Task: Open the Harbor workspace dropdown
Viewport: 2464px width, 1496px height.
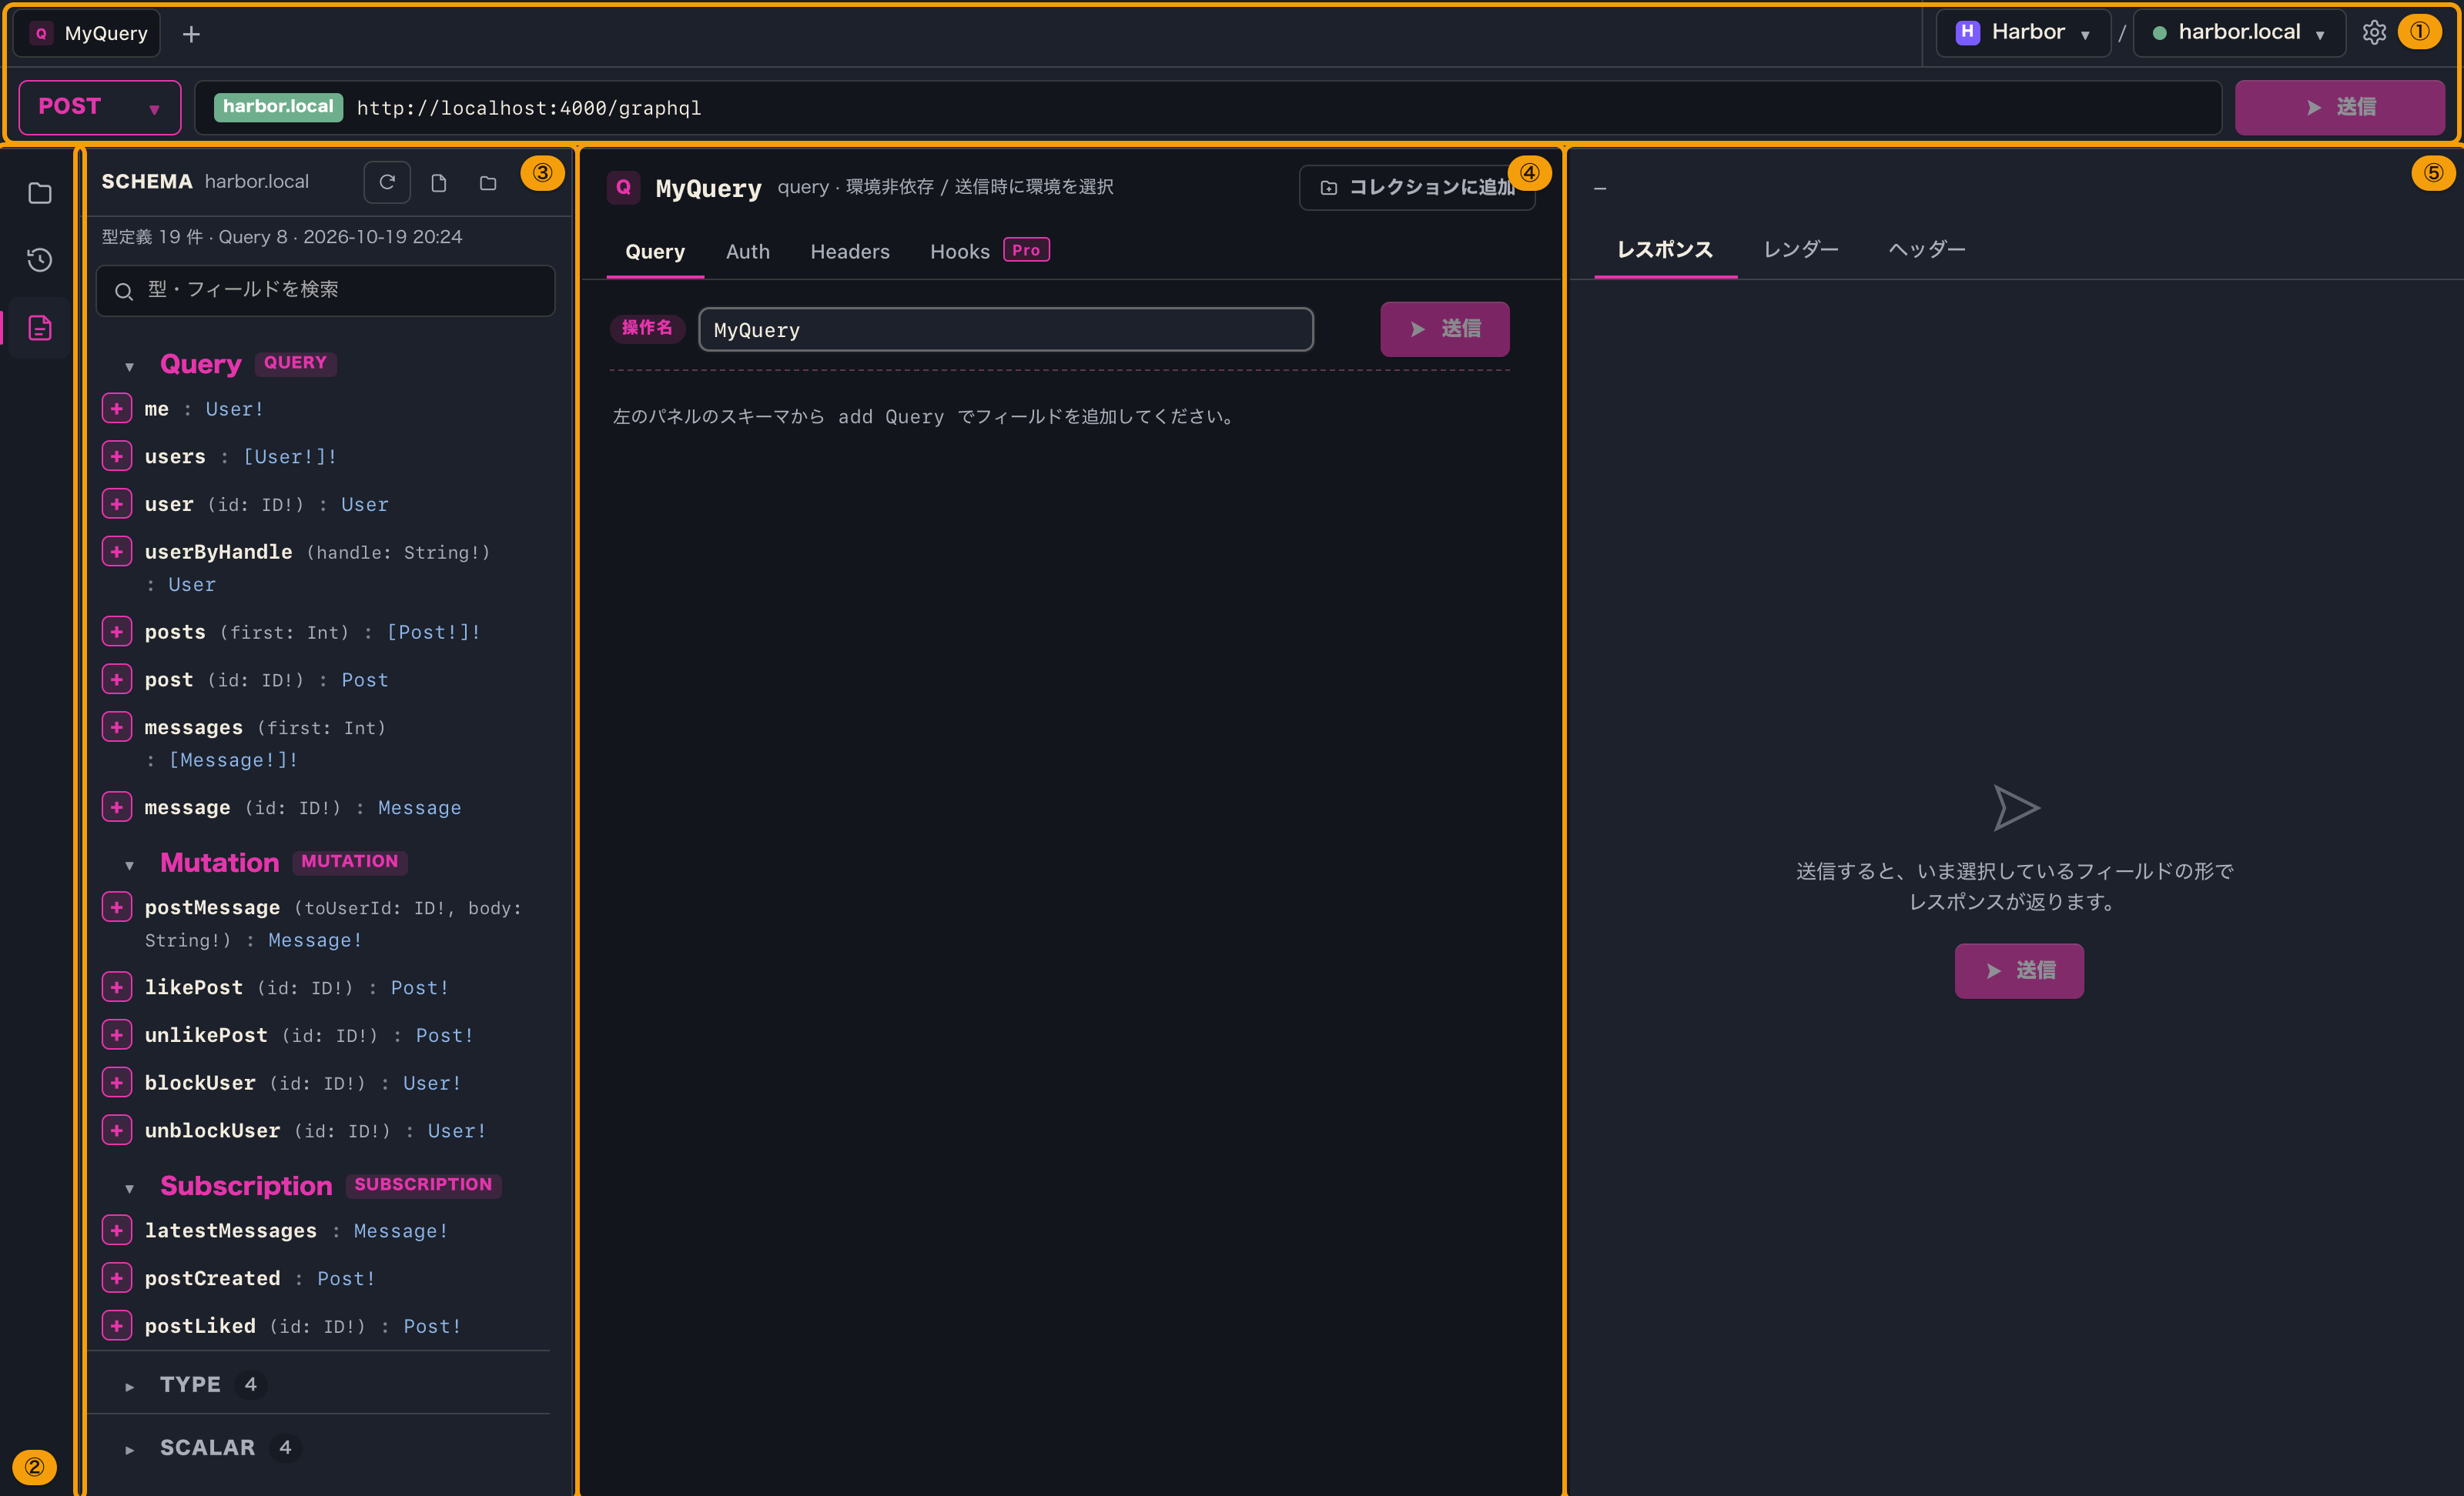Action: 2023,33
